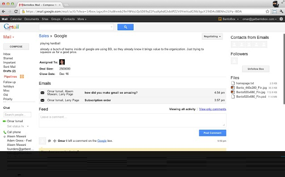Bookmark the page with the star icon
This screenshot has width=285, height=177.
(x=268, y=12)
